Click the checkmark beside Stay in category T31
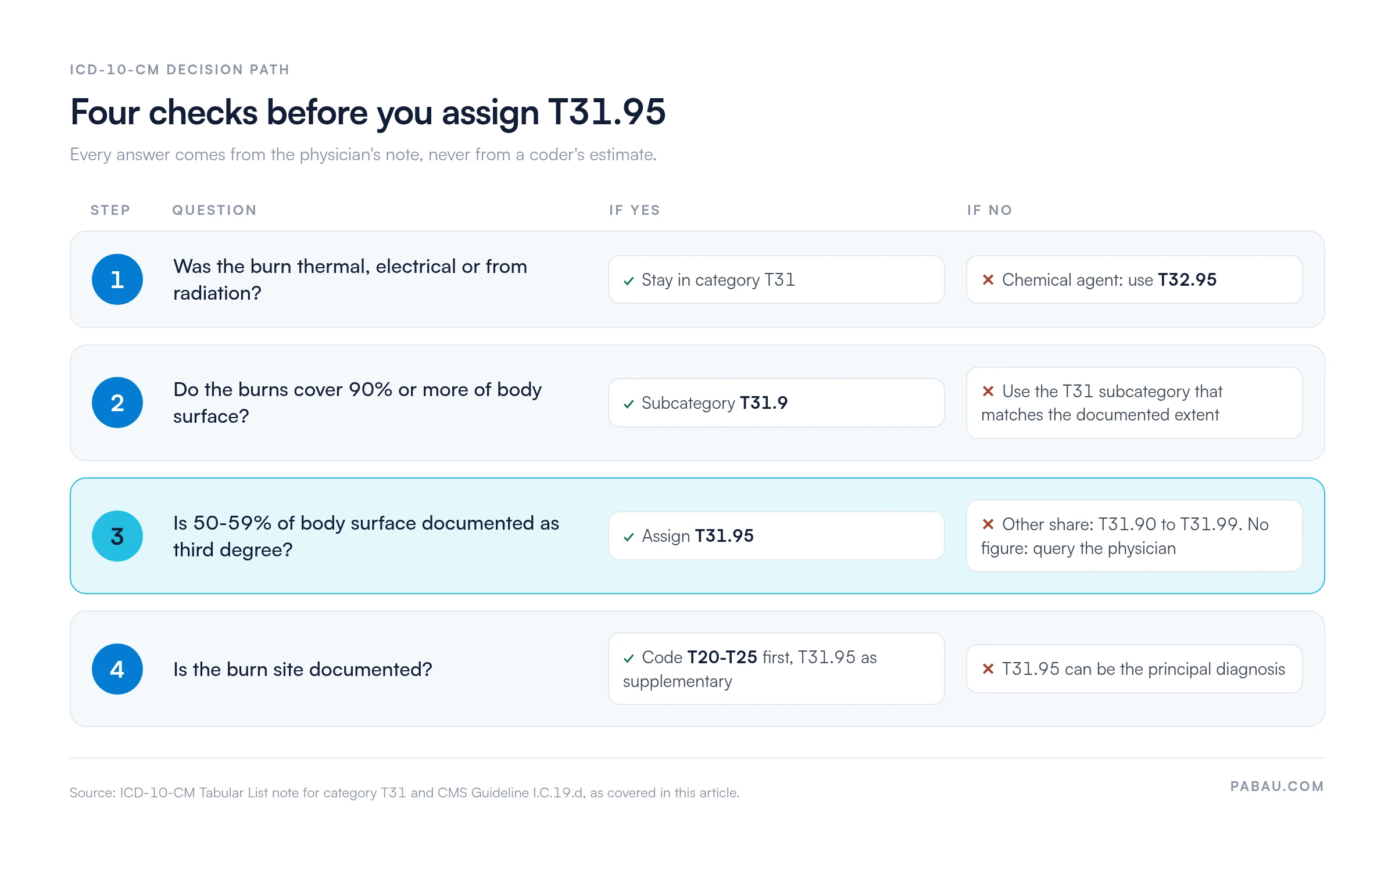The width and height of the screenshot is (1395, 870). pos(628,281)
